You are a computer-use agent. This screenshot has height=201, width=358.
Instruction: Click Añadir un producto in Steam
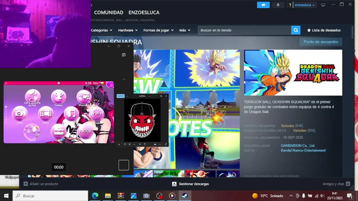click(x=41, y=184)
